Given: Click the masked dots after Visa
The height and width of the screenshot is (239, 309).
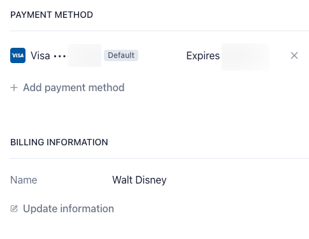Looking at the screenshot, I should point(61,56).
